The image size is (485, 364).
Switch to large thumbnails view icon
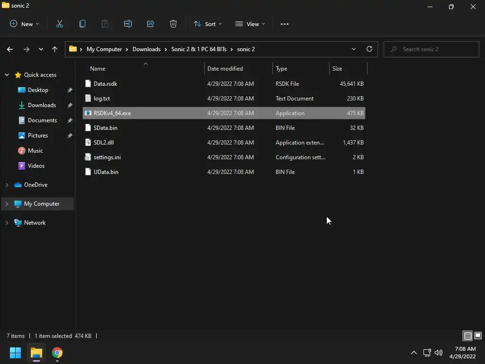(x=478, y=336)
